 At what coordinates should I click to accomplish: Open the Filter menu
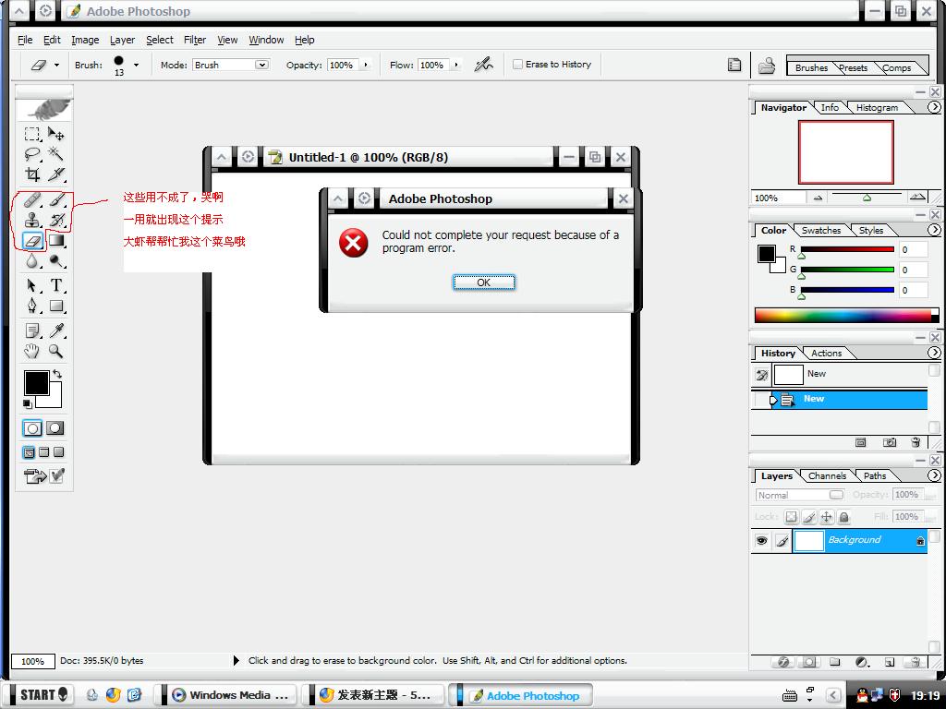coord(195,40)
